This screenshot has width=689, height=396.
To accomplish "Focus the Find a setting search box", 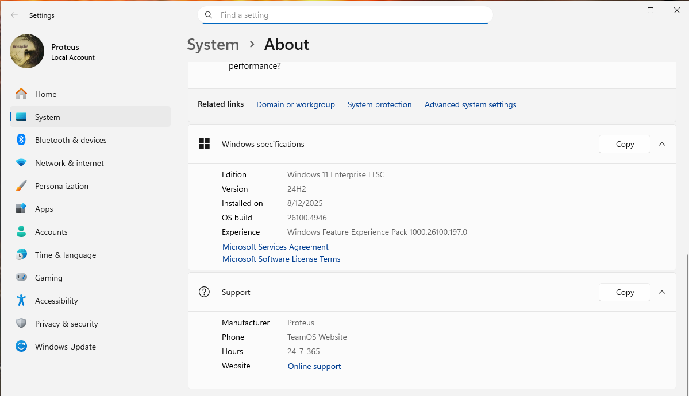I will click(345, 15).
